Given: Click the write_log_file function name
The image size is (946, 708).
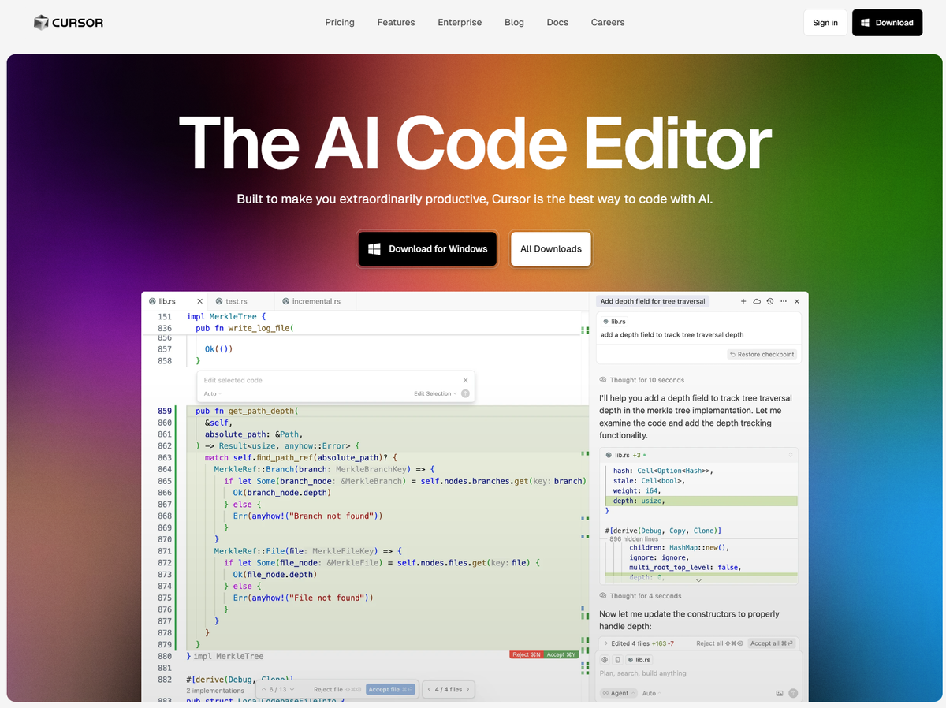Looking at the screenshot, I should click(x=259, y=328).
